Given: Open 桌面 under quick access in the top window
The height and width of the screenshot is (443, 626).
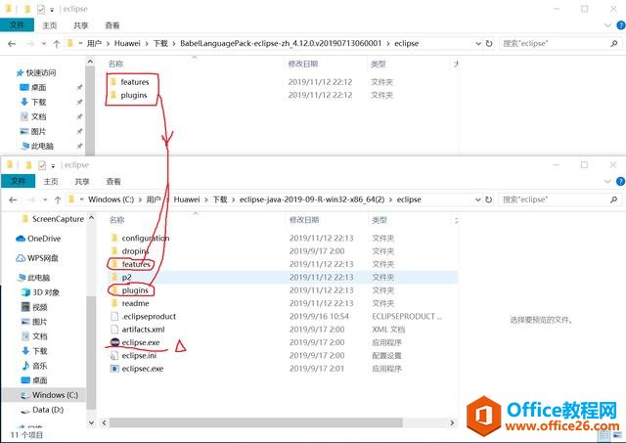Looking at the screenshot, I should (39, 87).
